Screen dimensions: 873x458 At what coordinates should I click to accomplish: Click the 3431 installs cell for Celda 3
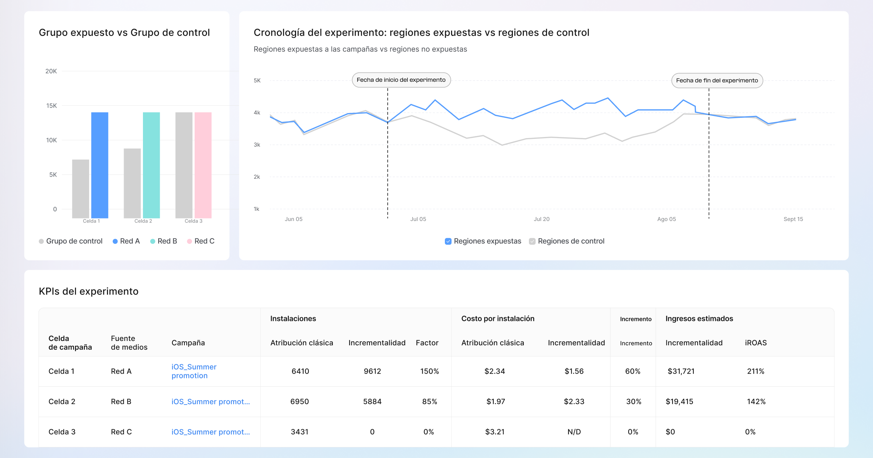click(x=300, y=432)
